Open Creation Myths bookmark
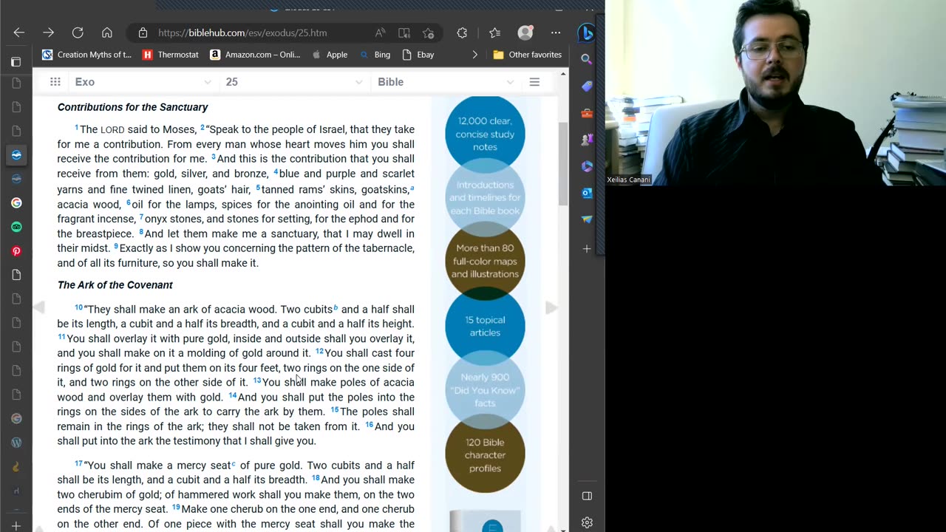The width and height of the screenshot is (946, 532). tap(86, 55)
